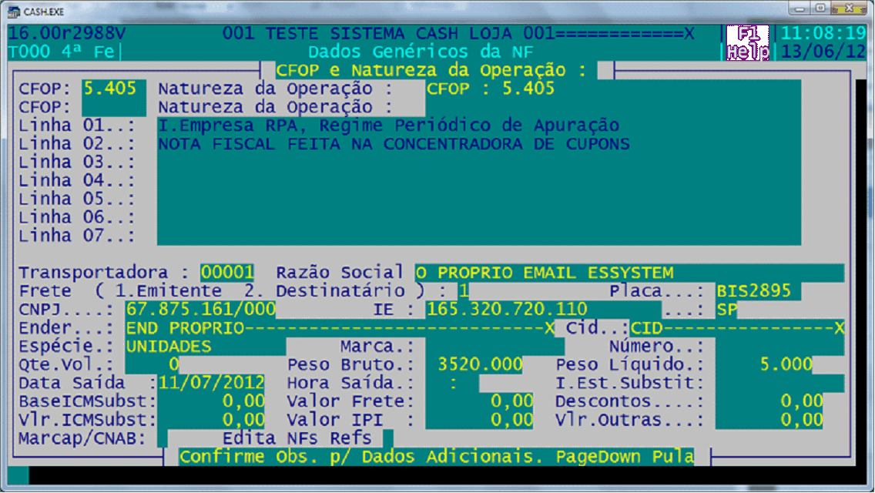
Task: Click the Ender END PROPRIO field
Action: pyautogui.click(x=339, y=328)
